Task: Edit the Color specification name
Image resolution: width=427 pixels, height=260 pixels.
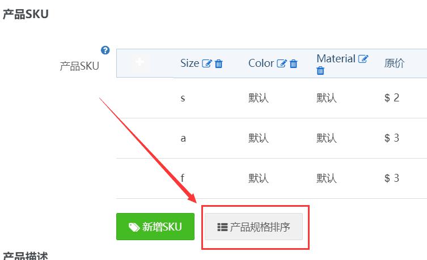Action: [x=282, y=63]
